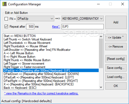Click the Keys field containing {UP}
The height and width of the screenshot is (104, 129).
(82, 27)
